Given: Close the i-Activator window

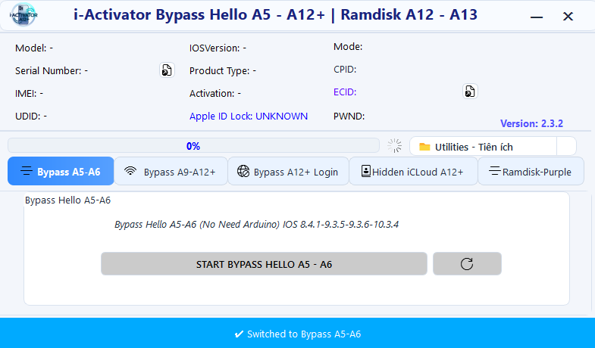Looking at the screenshot, I should [x=568, y=17].
